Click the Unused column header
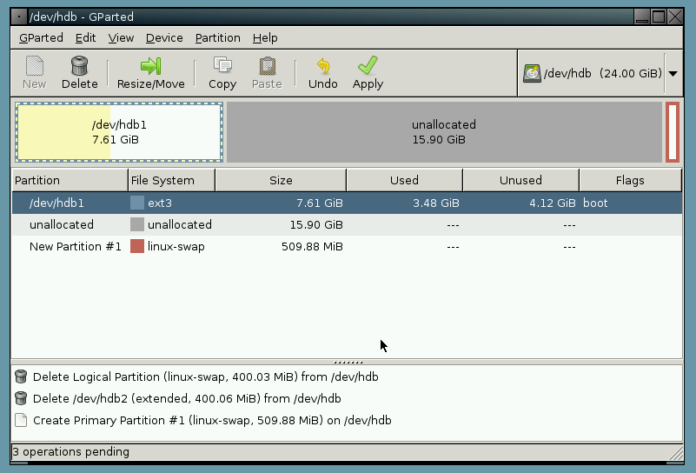The width and height of the screenshot is (696, 473). click(x=520, y=180)
